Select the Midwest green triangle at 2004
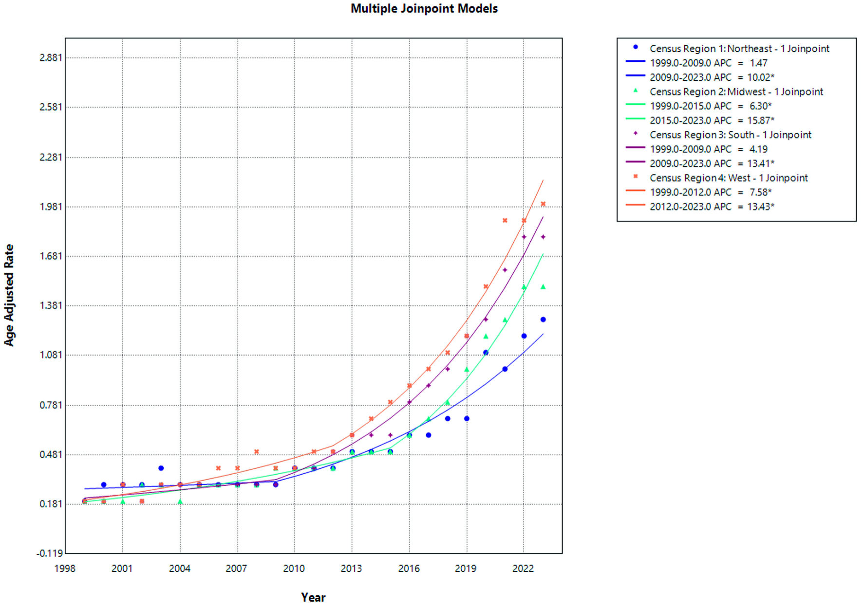Image resolution: width=863 pixels, height=607 pixels. (x=180, y=502)
